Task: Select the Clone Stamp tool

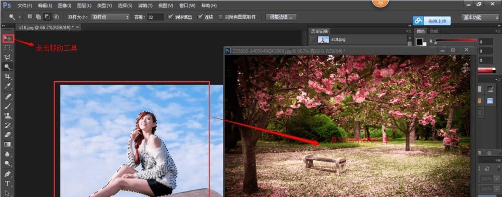Action: [8, 115]
